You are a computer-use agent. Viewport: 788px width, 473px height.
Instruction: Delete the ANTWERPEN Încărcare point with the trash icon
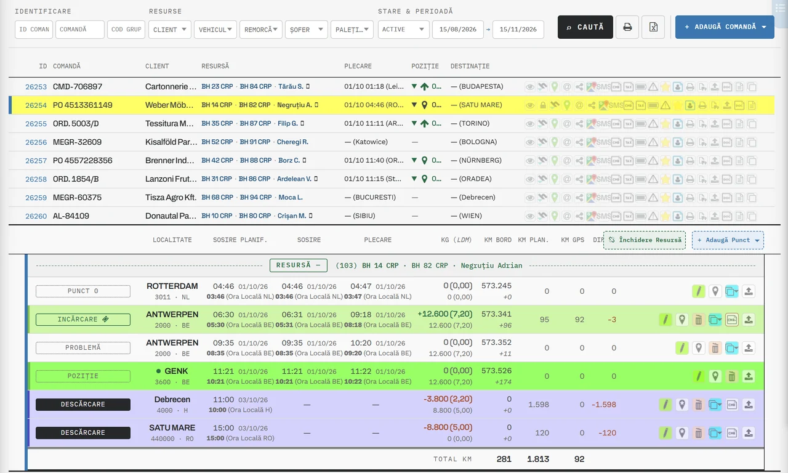tap(698, 320)
